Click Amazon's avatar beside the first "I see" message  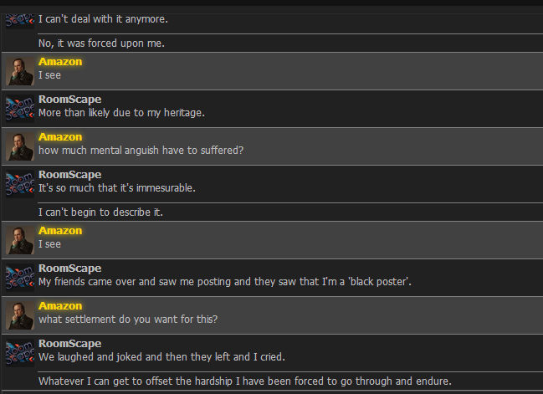click(x=20, y=71)
